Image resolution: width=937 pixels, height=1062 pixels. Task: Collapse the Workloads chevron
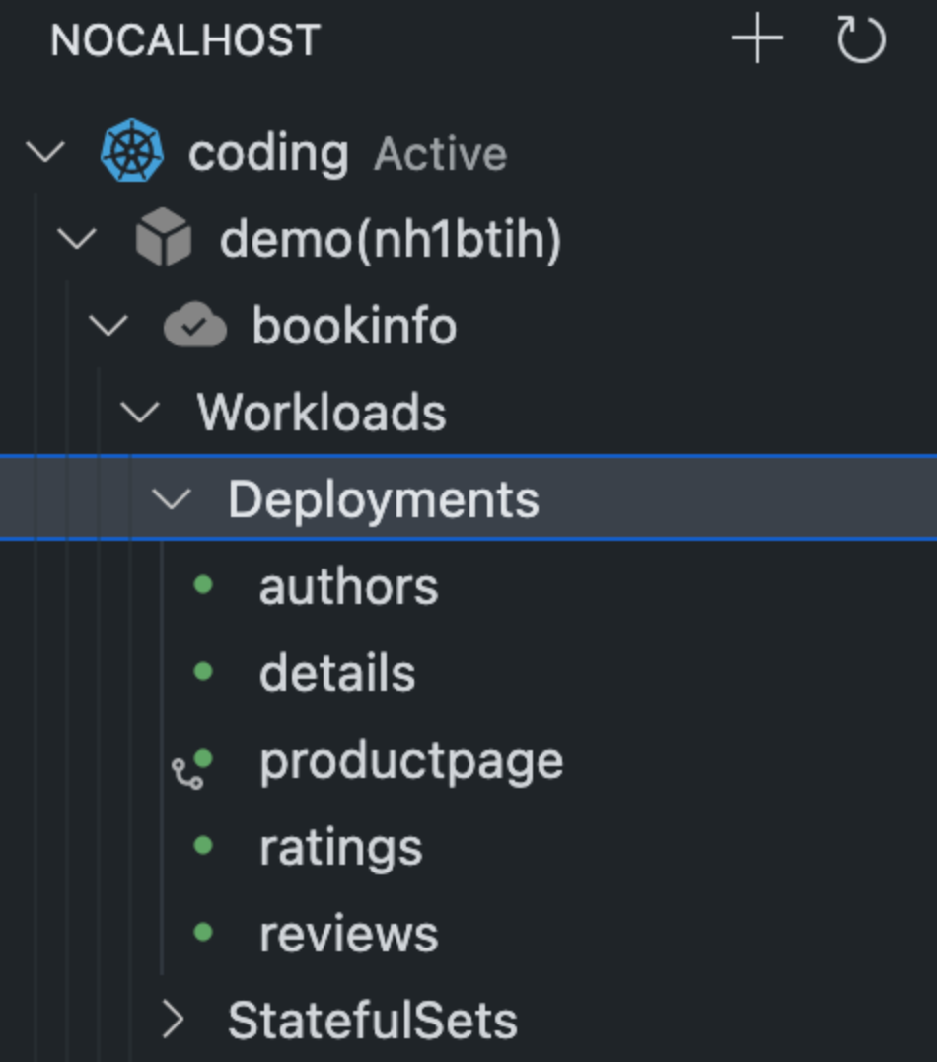(x=140, y=412)
